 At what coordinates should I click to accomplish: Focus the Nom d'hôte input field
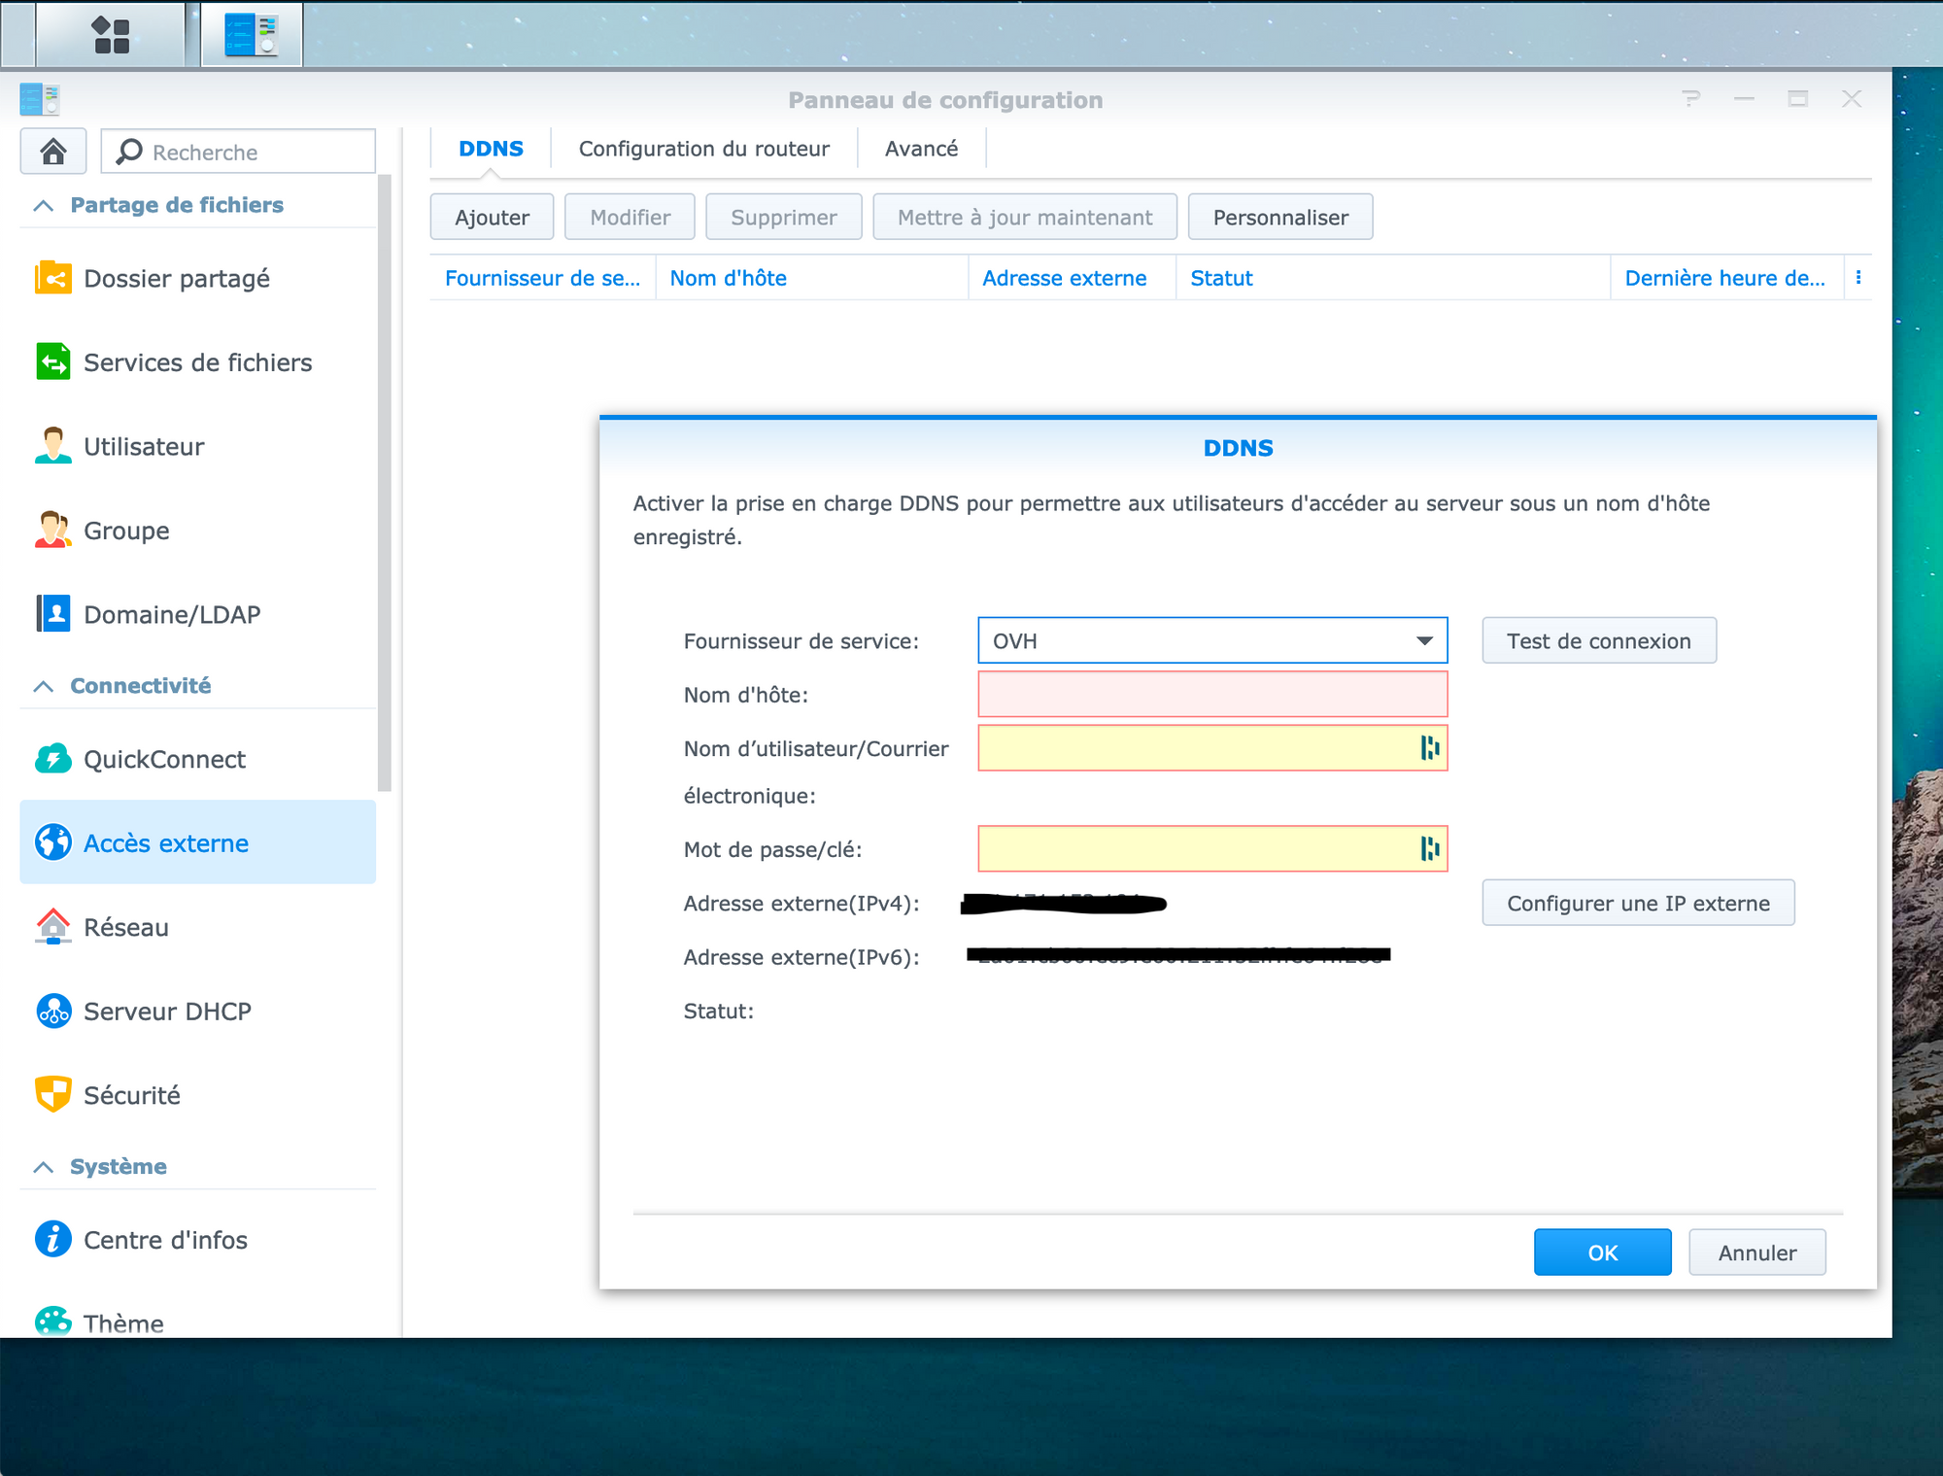[1212, 694]
